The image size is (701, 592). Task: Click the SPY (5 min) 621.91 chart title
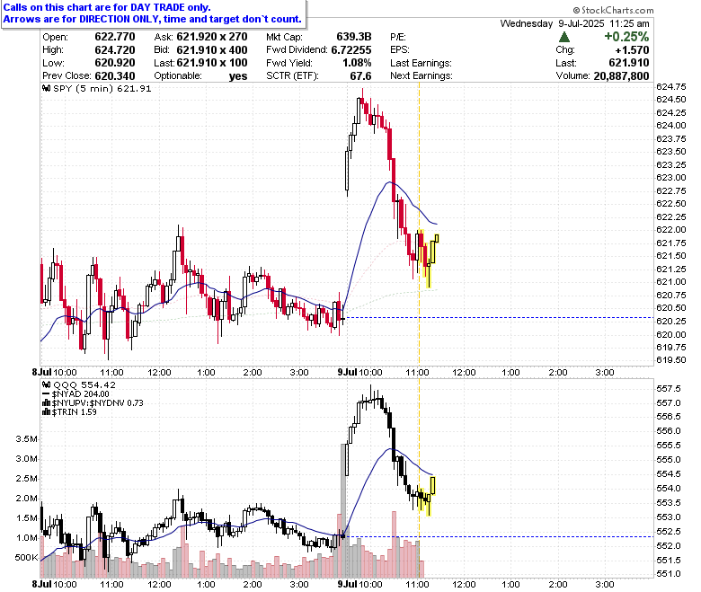(x=102, y=88)
